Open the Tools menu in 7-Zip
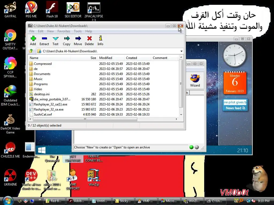Image resolution: width=274 pixels, height=205 pixels. [78, 31]
